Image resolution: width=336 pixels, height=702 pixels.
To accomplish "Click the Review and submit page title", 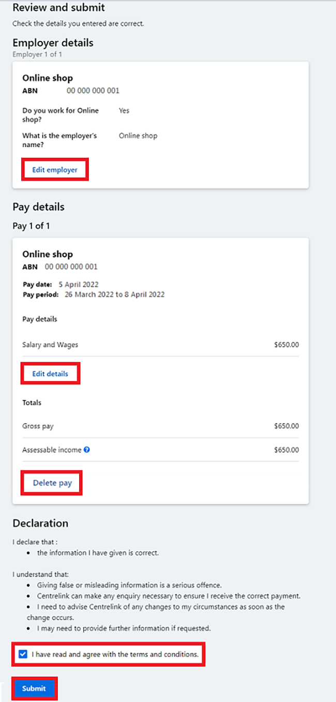I will coord(58,8).
